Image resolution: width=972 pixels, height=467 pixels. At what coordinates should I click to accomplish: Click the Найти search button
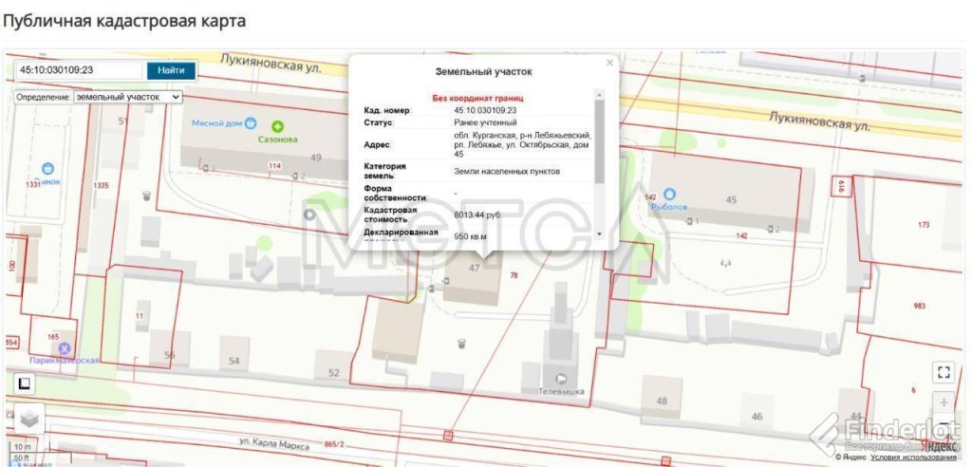171,70
